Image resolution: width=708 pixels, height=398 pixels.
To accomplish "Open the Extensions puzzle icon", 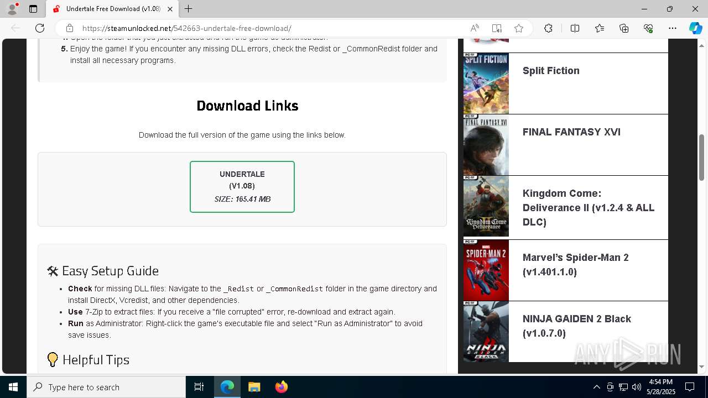I will pos(548,28).
